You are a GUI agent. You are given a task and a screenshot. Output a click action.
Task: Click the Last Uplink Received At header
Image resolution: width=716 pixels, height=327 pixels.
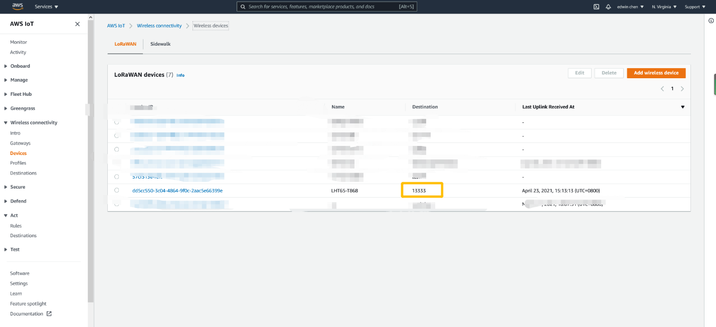coord(549,107)
